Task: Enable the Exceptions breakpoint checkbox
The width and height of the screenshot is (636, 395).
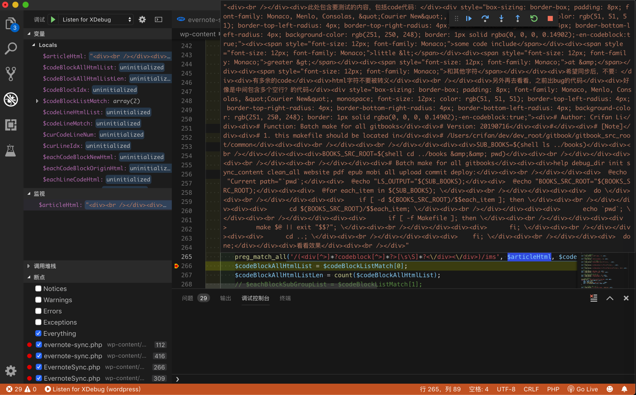Action: pyautogui.click(x=38, y=322)
